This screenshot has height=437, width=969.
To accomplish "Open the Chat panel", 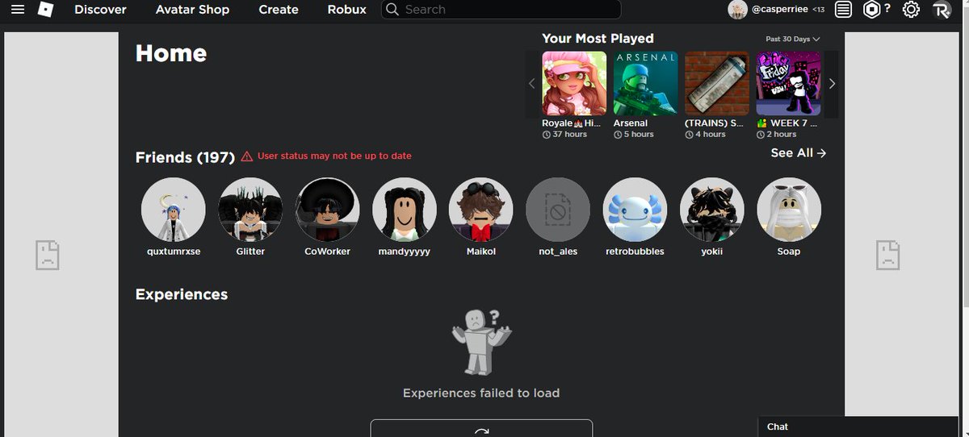I will [858, 427].
